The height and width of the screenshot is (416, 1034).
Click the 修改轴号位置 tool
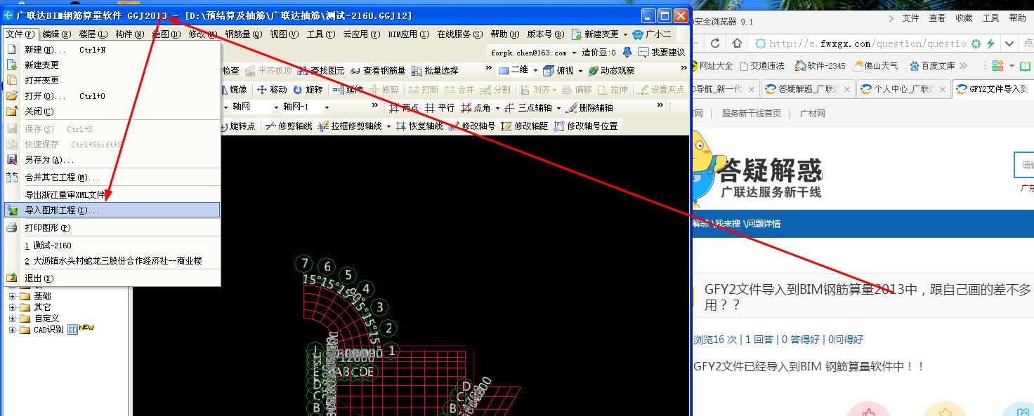coord(587,126)
